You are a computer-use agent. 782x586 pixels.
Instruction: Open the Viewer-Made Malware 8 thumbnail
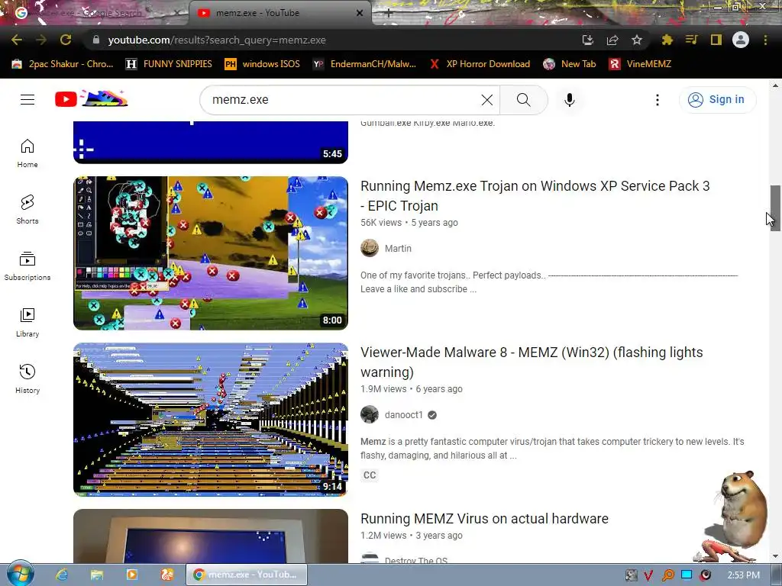(211, 420)
